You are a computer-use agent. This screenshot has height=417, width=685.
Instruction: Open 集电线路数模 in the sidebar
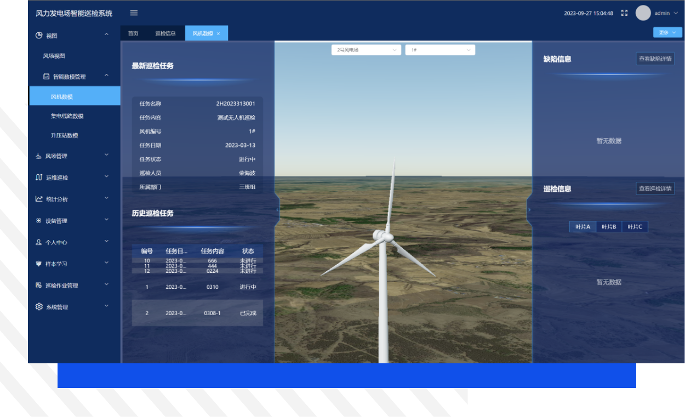67,116
